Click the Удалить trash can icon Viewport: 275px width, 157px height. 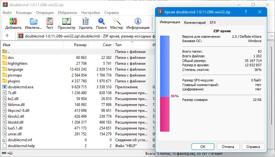point(86,21)
